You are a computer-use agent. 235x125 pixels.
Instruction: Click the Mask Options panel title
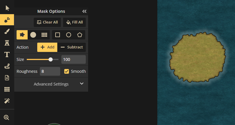coord(51,11)
